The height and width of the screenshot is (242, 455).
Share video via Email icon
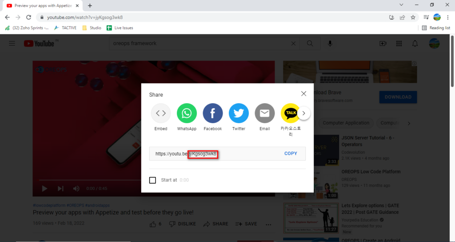pyautogui.click(x=265, y=113)
